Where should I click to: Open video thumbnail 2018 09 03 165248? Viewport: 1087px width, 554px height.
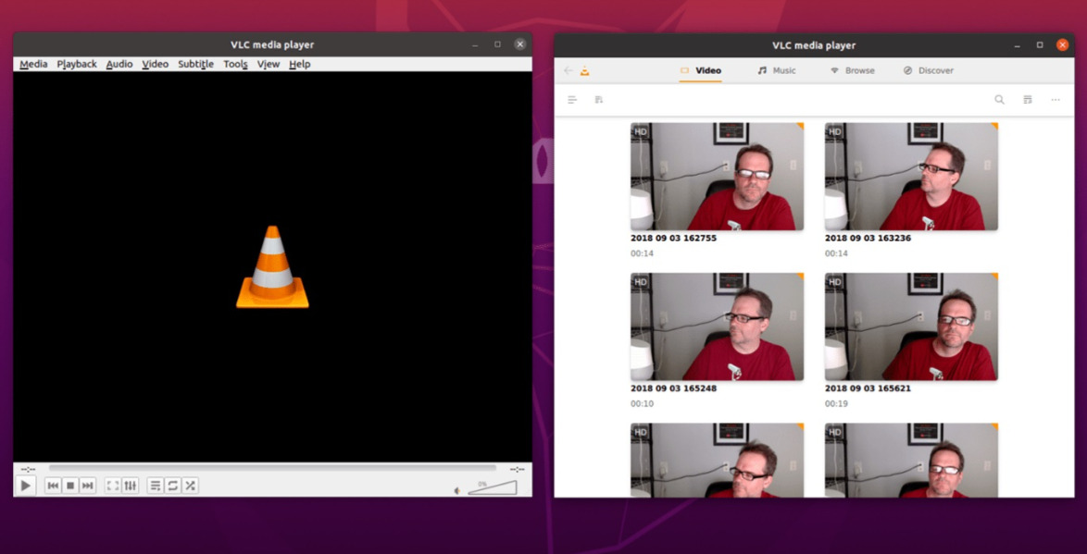[717, 326]
